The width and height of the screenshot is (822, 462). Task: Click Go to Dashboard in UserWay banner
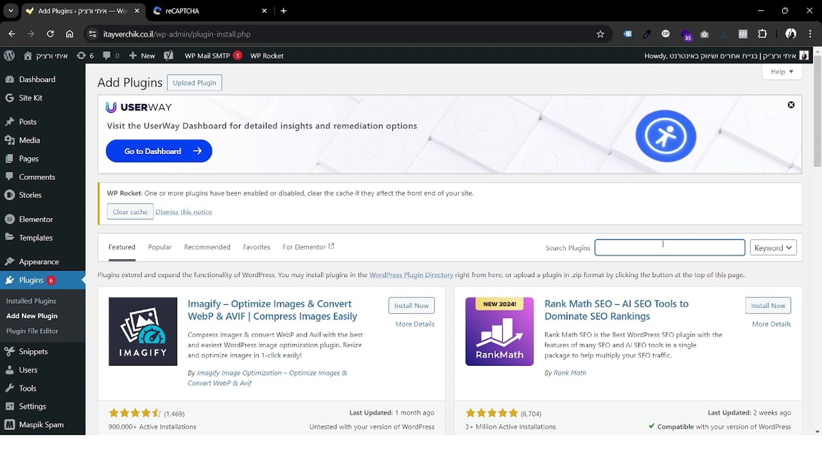coord(159,151)
